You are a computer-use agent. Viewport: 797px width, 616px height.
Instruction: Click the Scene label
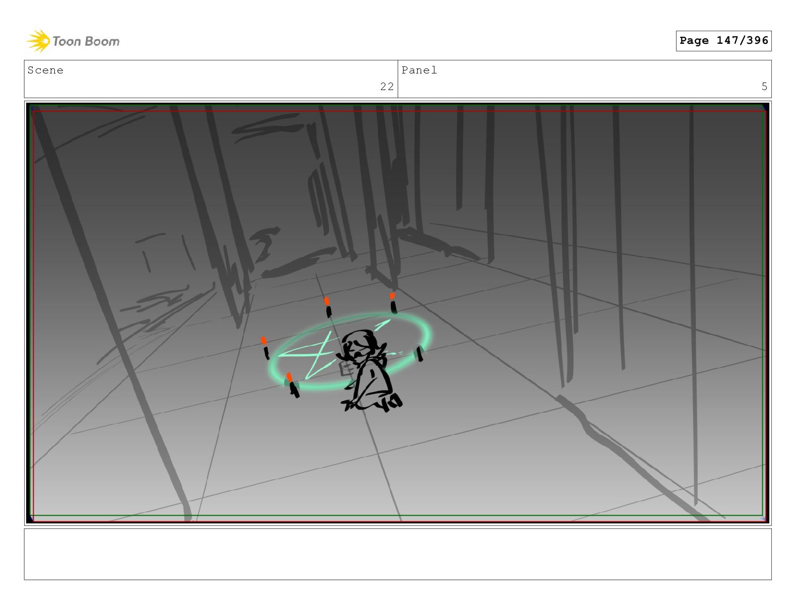46,70
